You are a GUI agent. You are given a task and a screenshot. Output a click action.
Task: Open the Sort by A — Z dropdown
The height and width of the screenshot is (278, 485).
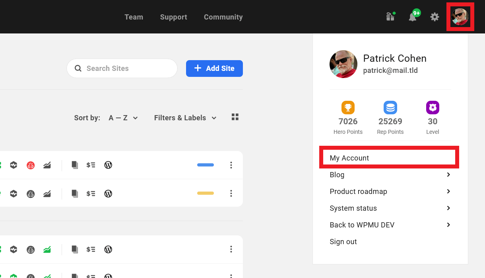123,117
